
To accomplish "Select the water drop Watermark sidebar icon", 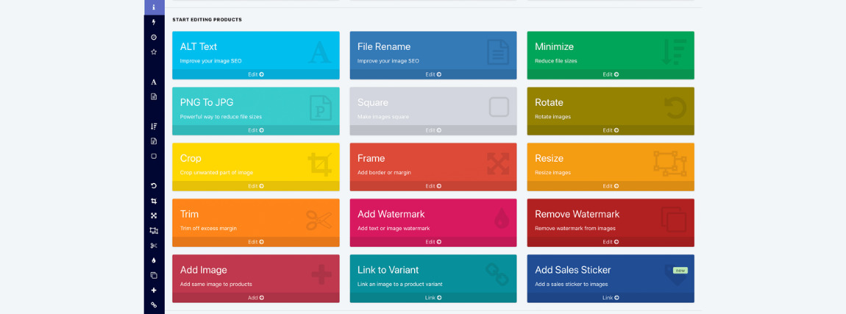I will [x=154, y=260].
